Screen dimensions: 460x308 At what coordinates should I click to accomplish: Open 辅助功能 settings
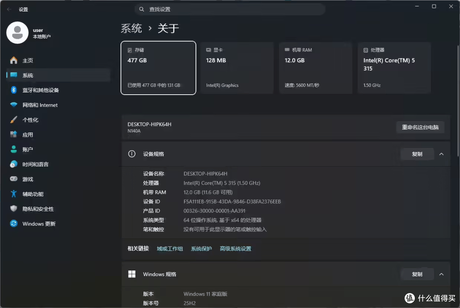[x=58, y=194]
